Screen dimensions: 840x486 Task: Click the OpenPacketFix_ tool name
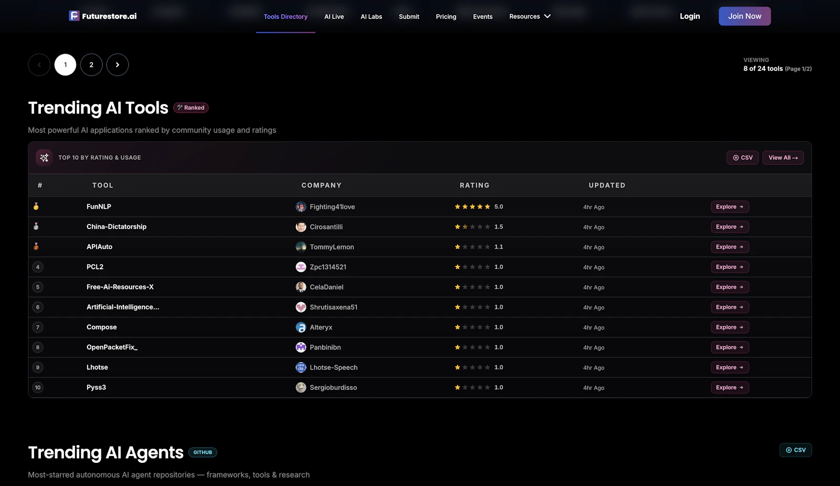pos(112,347)
